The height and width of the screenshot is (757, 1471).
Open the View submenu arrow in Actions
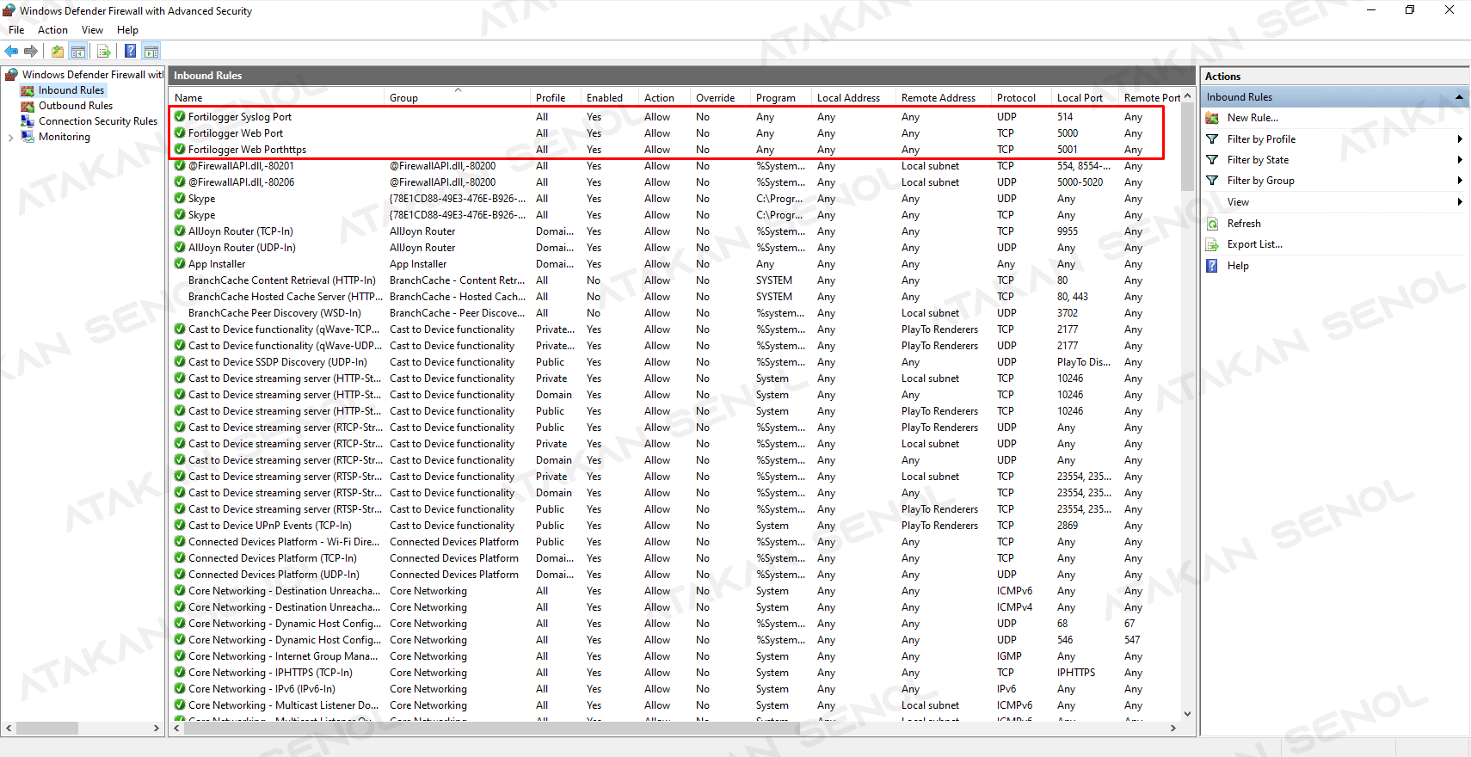coord(1460,201)
